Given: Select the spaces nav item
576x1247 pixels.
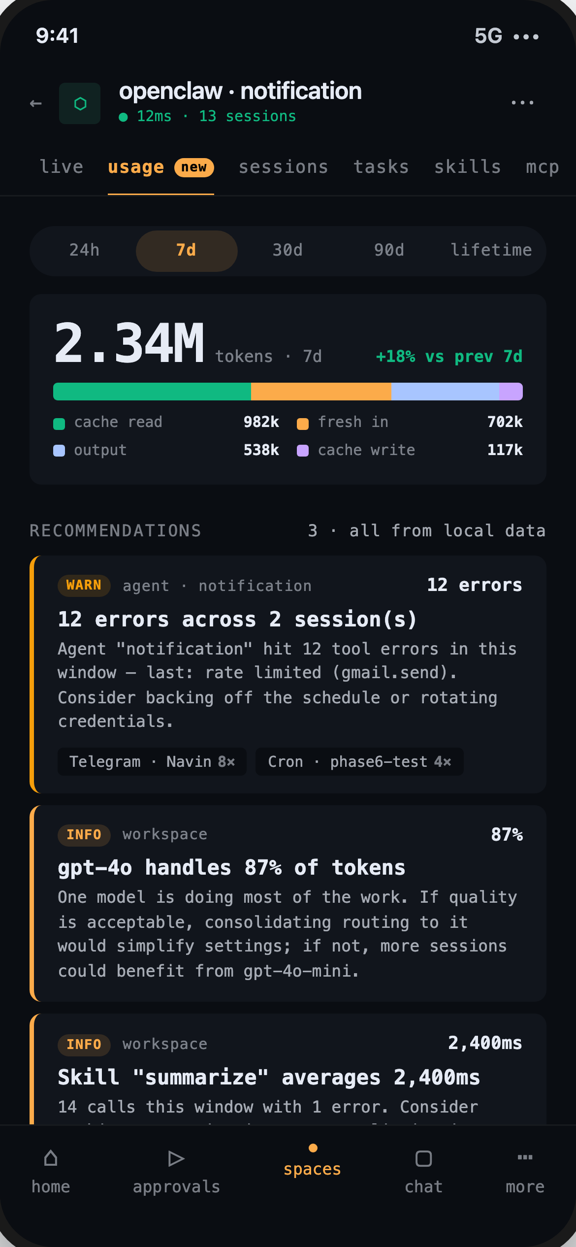Looking at the screenshot, I should [x=312, y=1162].
